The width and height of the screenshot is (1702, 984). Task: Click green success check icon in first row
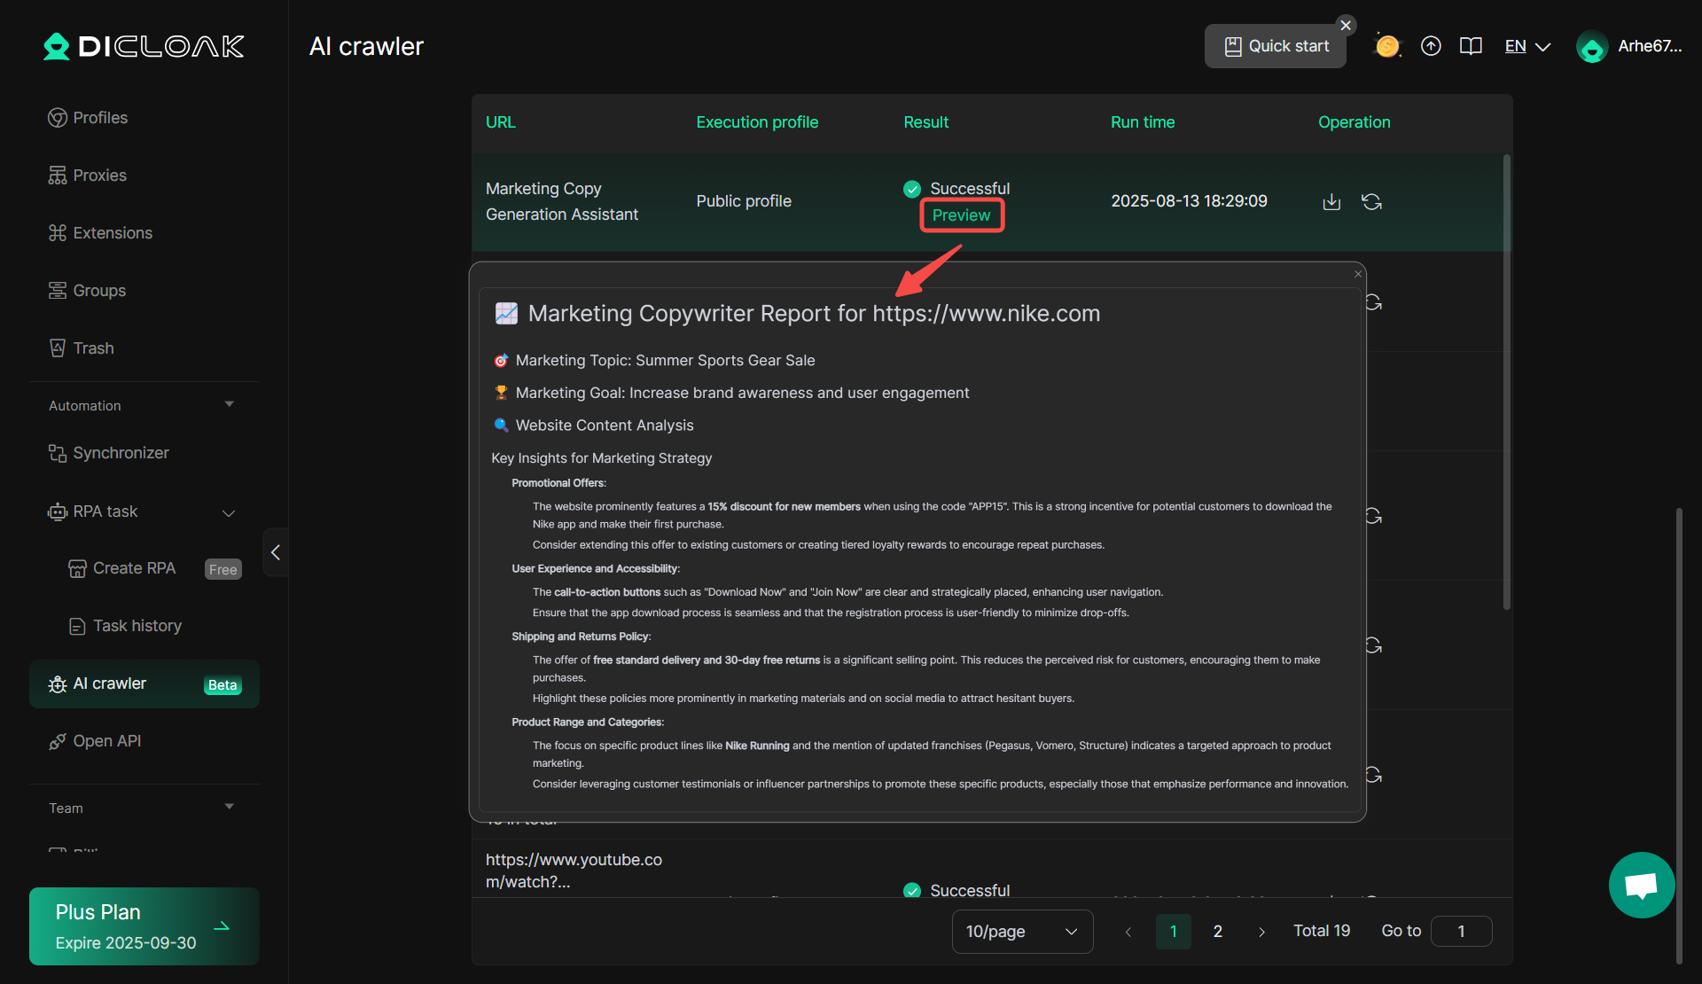[911, 189]
